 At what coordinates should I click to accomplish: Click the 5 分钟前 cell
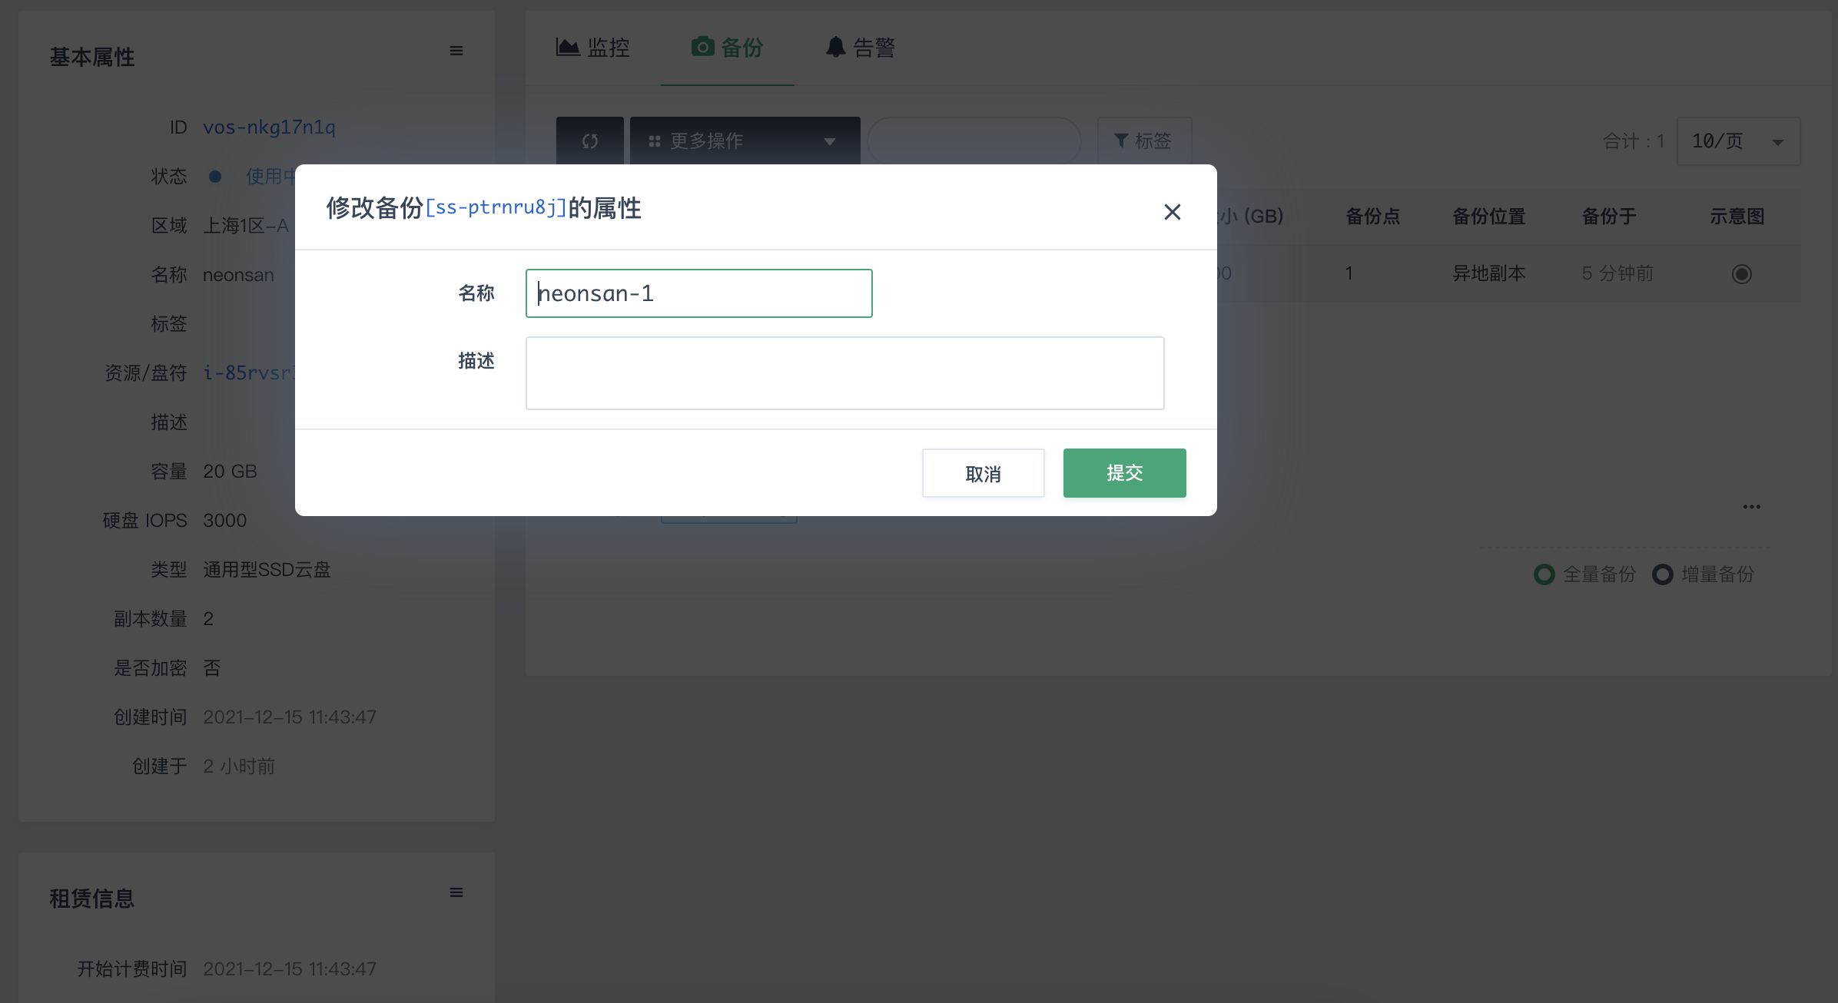[1617, 273]
